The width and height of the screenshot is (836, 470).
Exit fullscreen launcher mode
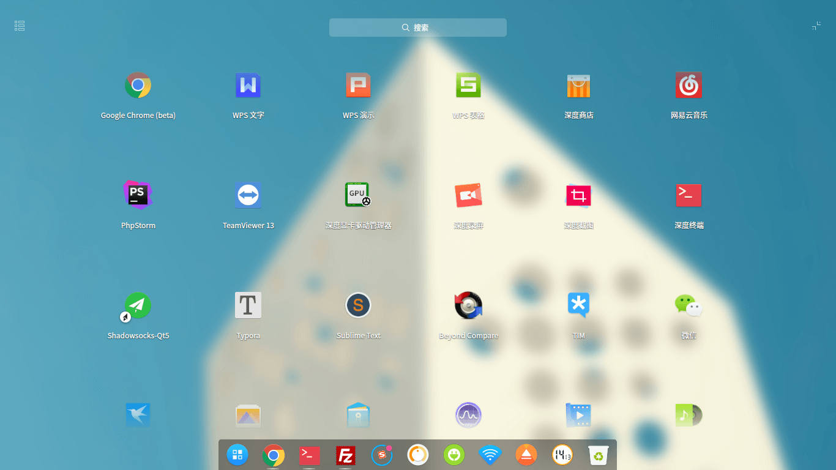tap(816, 26)
